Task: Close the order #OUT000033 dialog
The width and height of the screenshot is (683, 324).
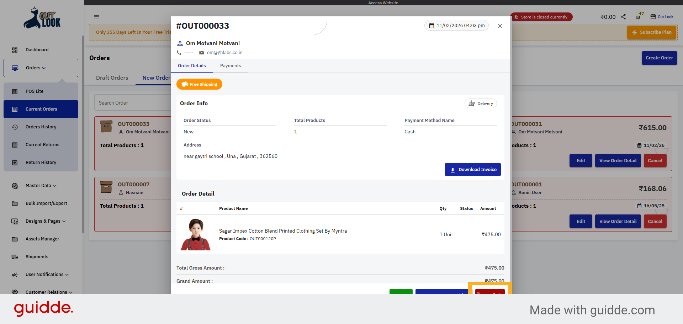Action: 500,26
